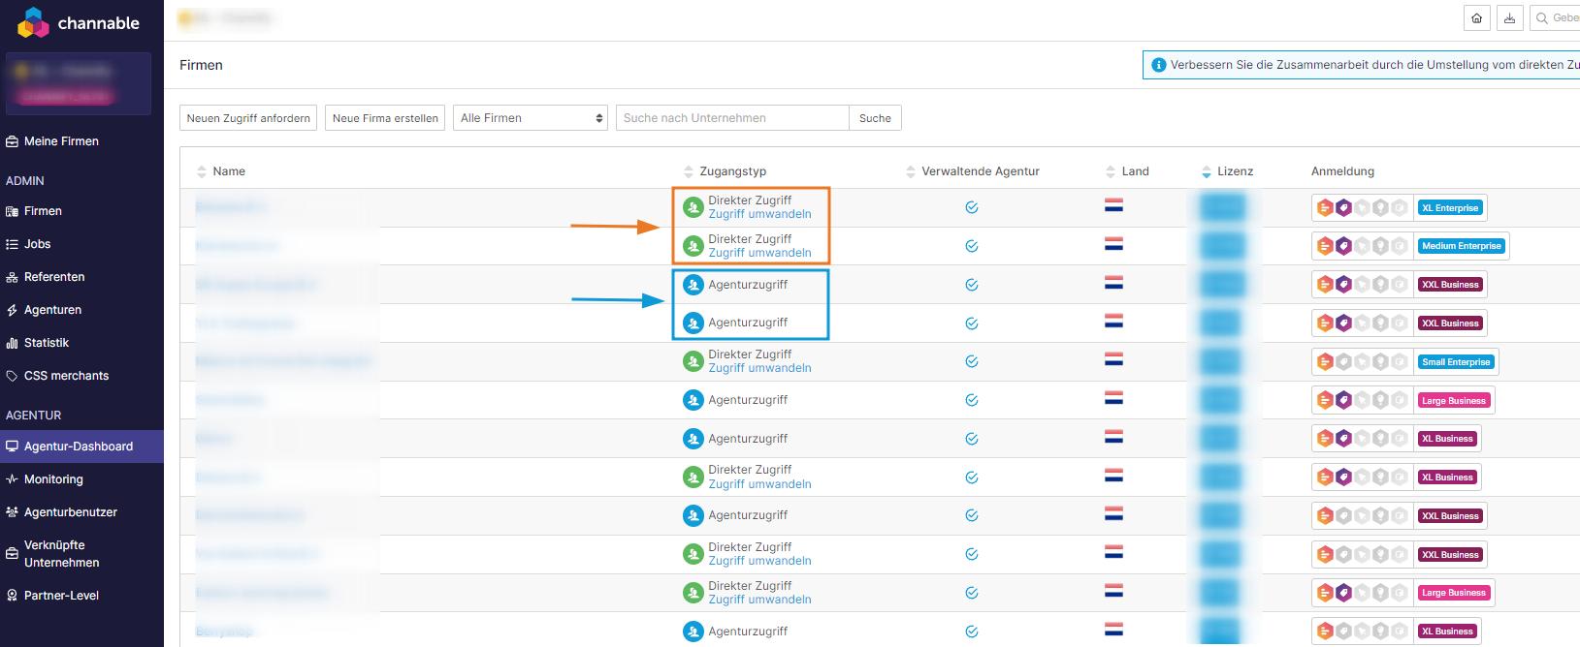Click the green access icon in the XL Enterprise row
Viewport: 1580px width, 647px height.
[693, 207]
